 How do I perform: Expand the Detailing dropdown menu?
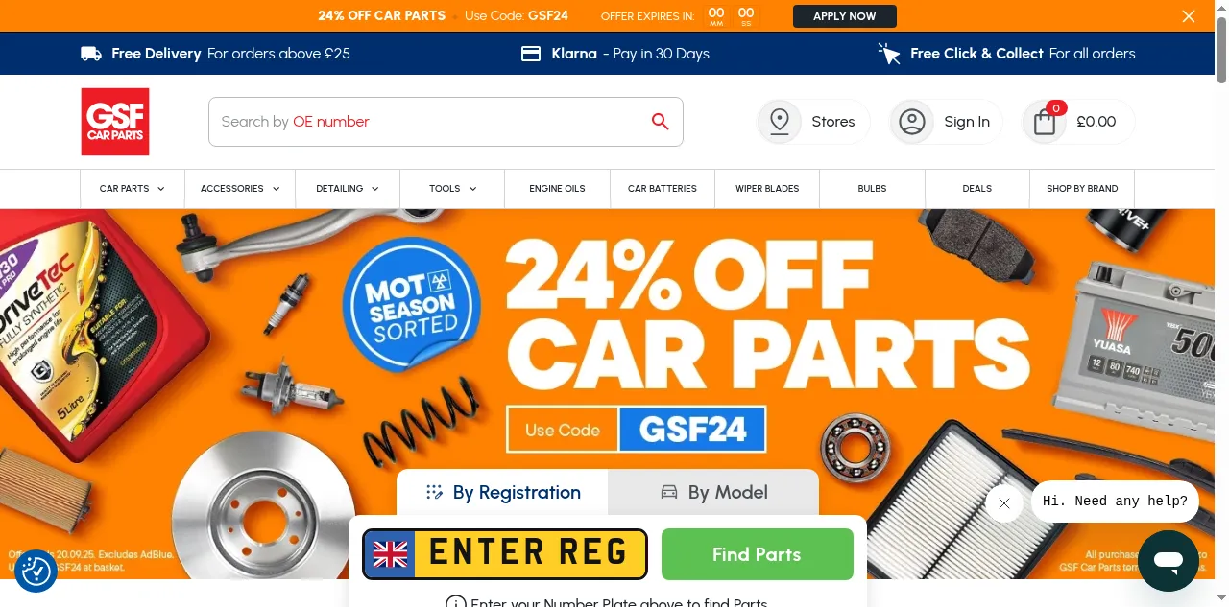click(348, 189)
